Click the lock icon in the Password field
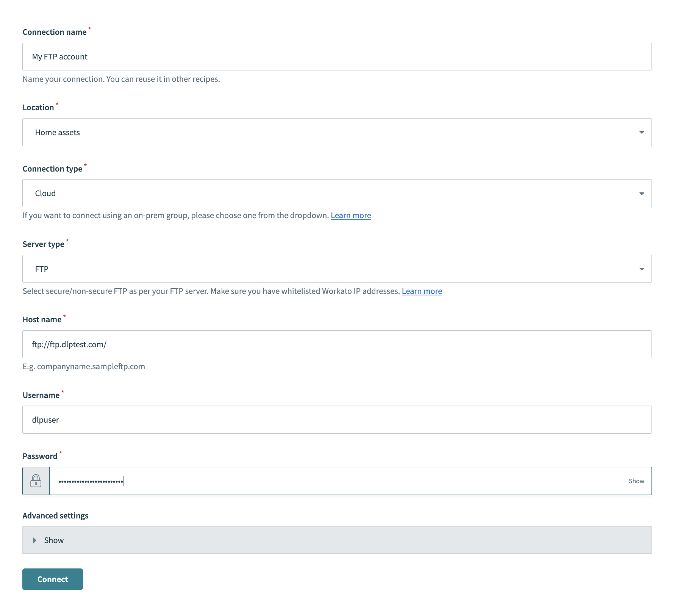Screen dimensions: 675x612 click(36, 481)
